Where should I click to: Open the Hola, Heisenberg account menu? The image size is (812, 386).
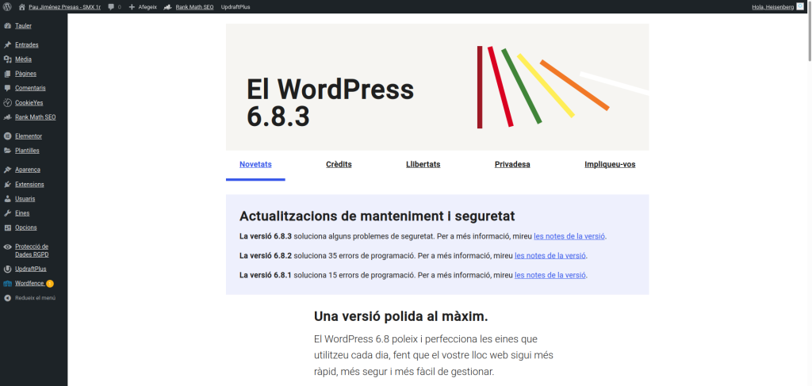(772, 6)
